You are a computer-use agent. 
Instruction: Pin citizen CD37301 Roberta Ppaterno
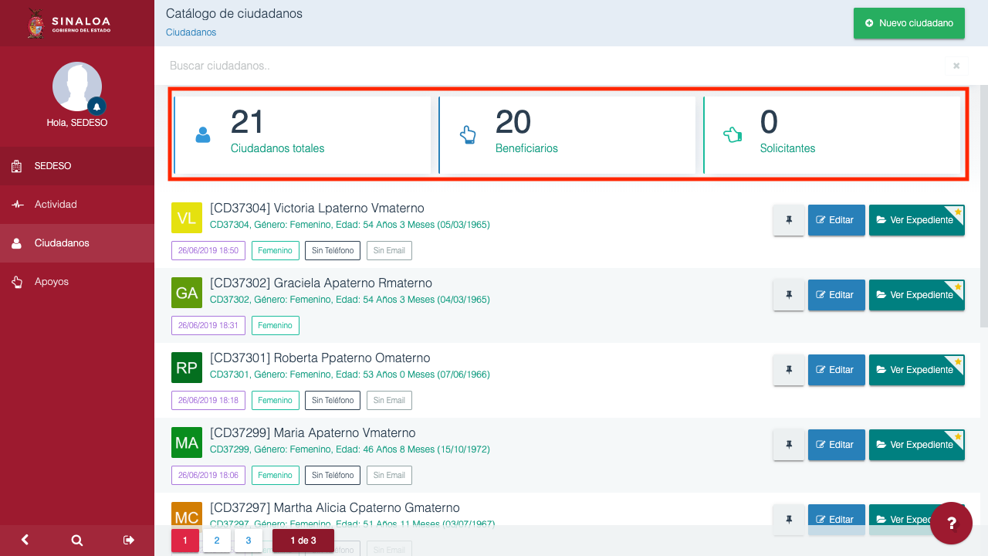[x=789, y=370]
